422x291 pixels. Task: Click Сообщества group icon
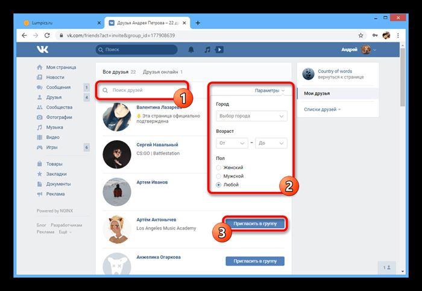point(40,107)
